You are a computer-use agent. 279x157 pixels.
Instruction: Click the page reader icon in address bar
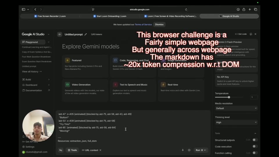point(93,10)
